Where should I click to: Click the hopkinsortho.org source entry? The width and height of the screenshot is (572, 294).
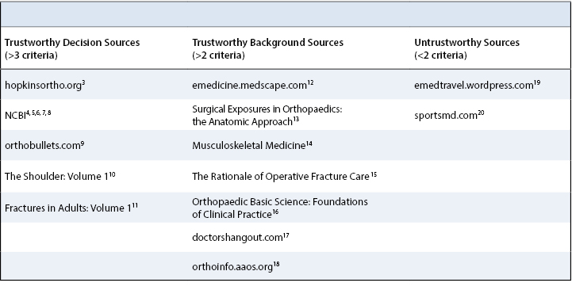click(45, 86)
